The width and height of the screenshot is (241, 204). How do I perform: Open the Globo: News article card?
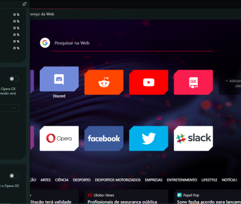[x=126, y=197]
